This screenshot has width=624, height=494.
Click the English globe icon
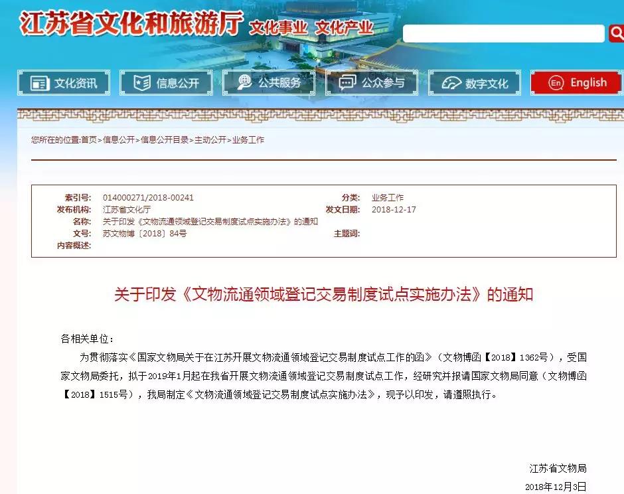click(556, 83)
